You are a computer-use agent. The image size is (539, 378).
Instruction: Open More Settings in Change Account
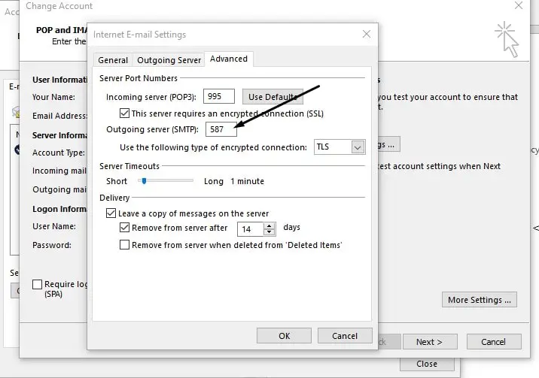click(480, 300)
